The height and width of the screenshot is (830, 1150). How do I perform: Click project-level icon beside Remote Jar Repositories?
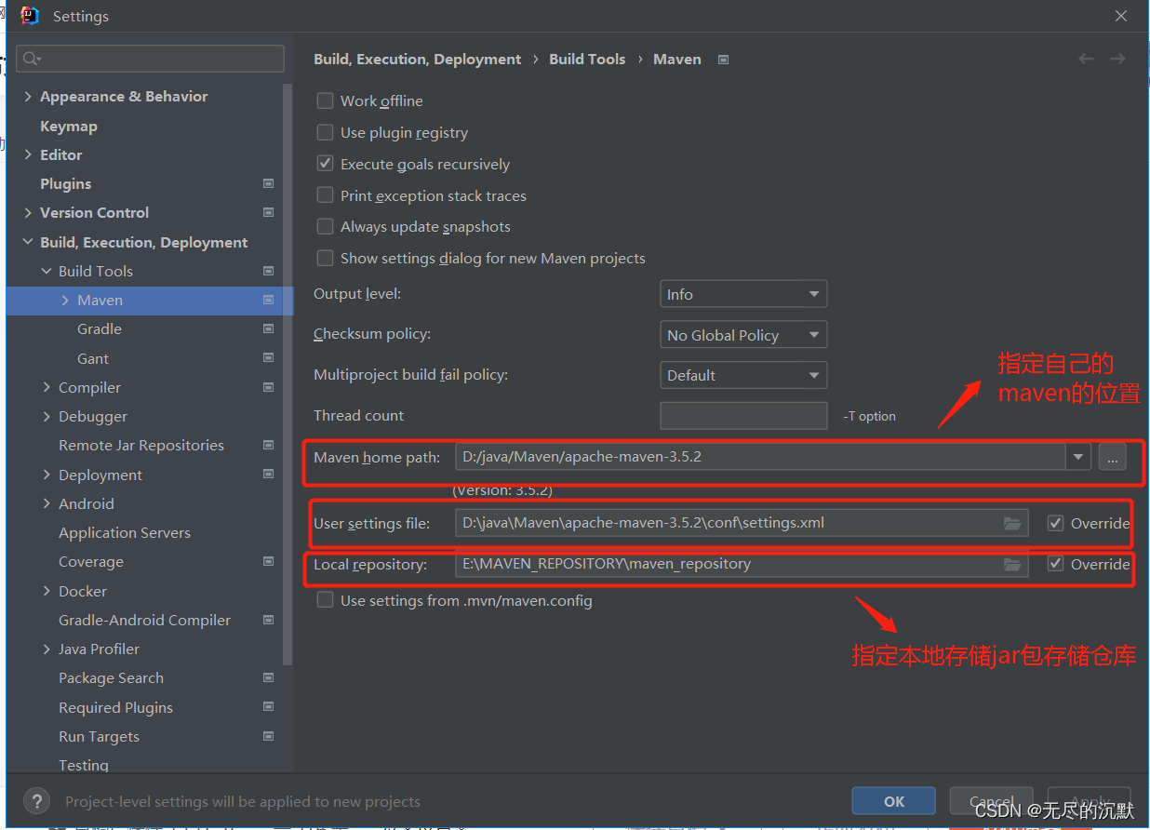coord(268,445)
